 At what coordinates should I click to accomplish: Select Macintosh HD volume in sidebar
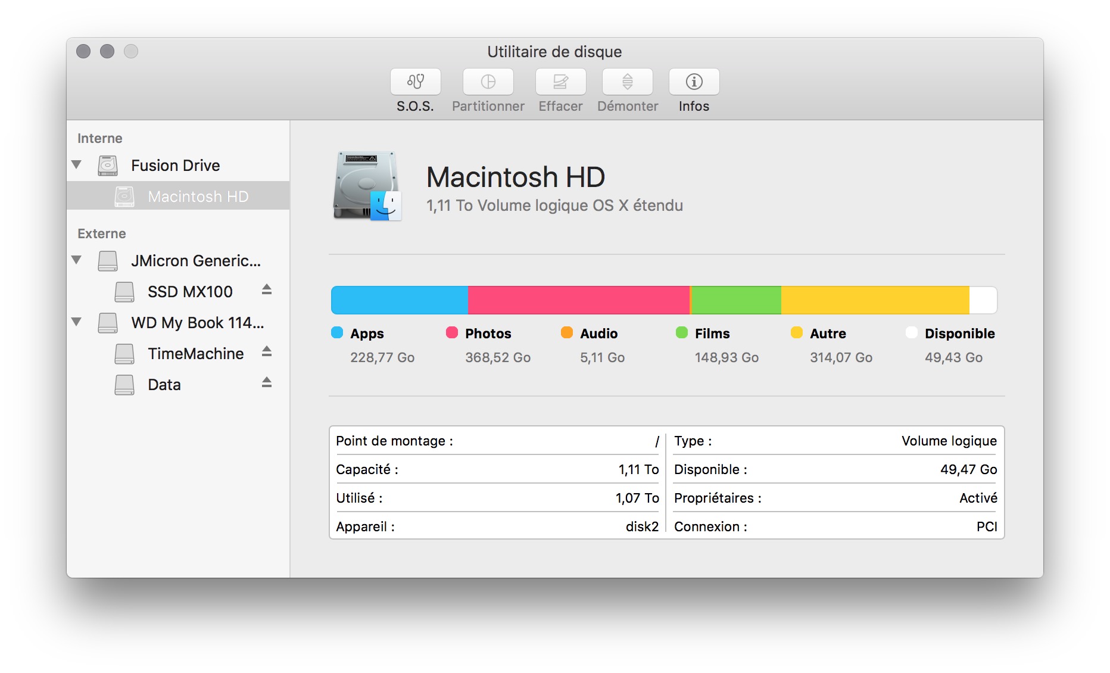pyautogui.click(x=178, y=196)
